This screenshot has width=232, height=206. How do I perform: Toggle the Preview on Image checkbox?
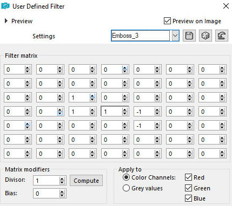(167, 21)
